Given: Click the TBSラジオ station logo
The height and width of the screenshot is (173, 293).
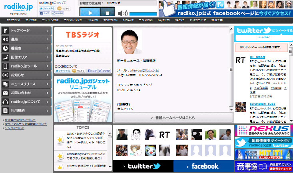Looking at the screenshot, I should pyautogui.click(x=82, y=35).
